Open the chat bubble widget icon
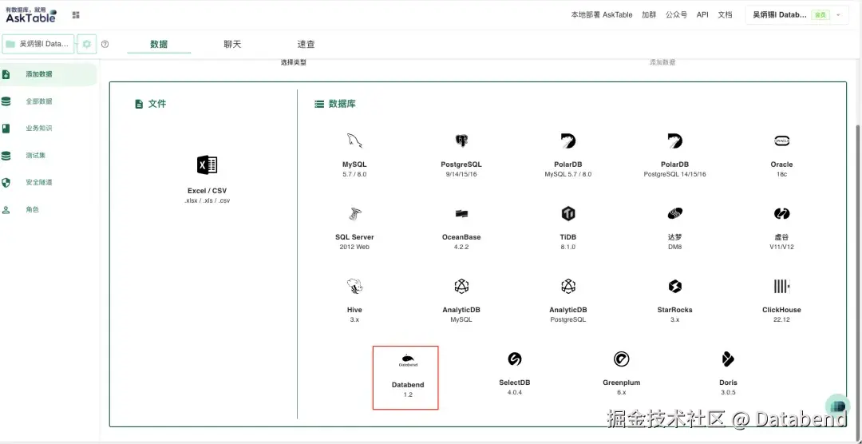Image resolution: width=862 pixels, height=444 pixels. pos(838,406)
